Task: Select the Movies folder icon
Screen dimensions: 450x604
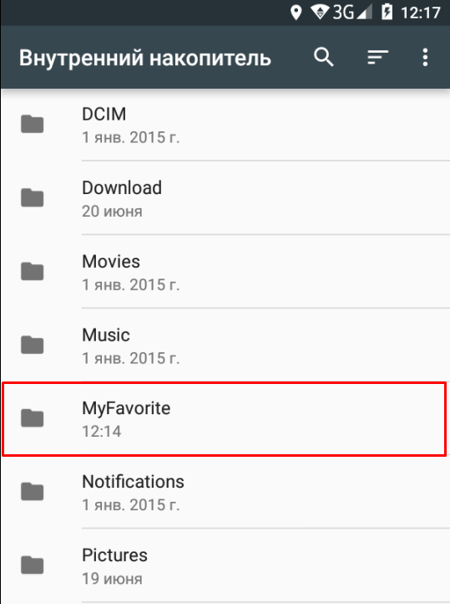Action: tap(33, 271)
